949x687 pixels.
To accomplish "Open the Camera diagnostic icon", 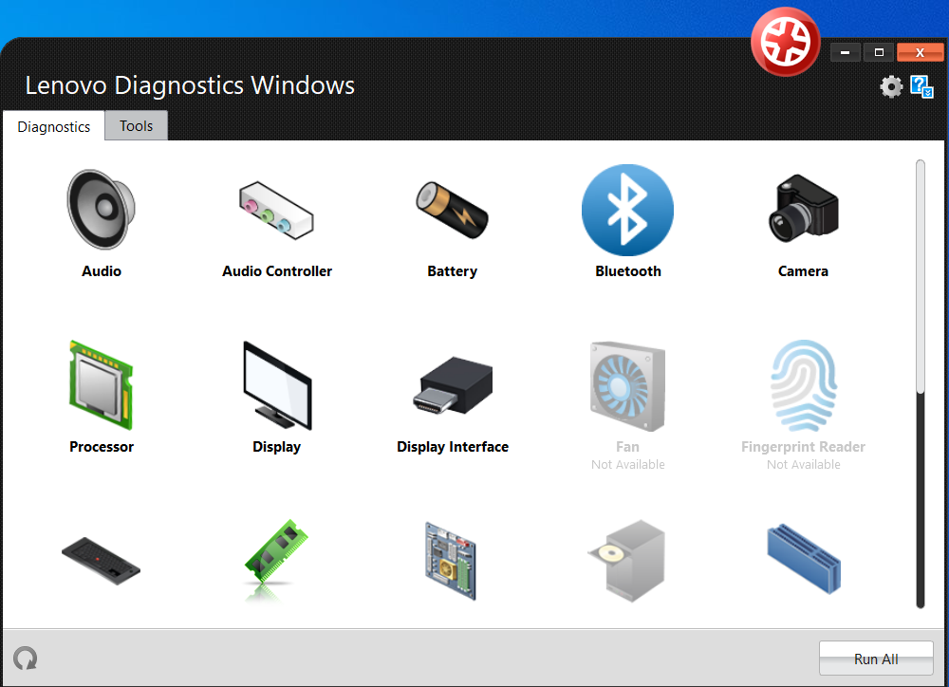I will pos(804,208).
